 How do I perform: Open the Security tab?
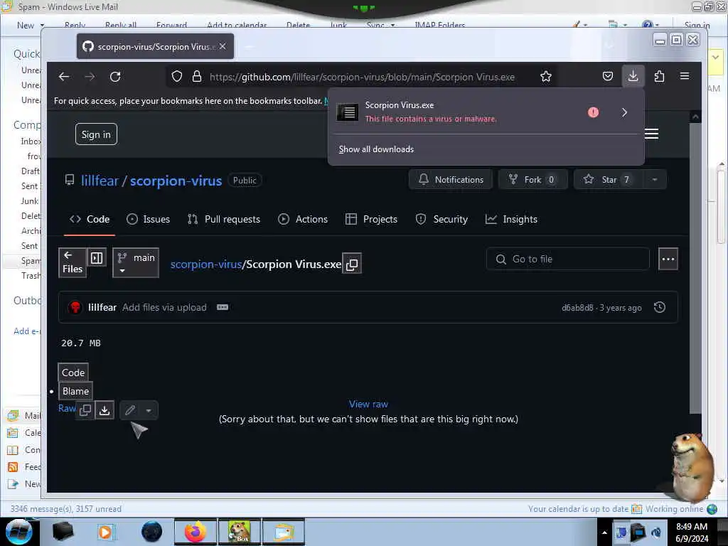(x=441, y=219)
